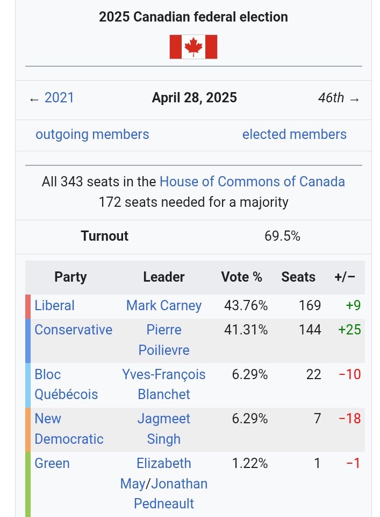This screenshot has width=380, height=517.
Task: Open the Conservative party link
Action: 74,330
